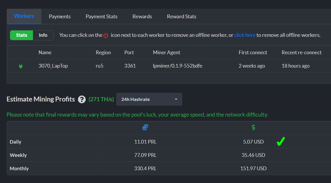Click the Daily row label
Screen dimensions: 331x183
15,142
